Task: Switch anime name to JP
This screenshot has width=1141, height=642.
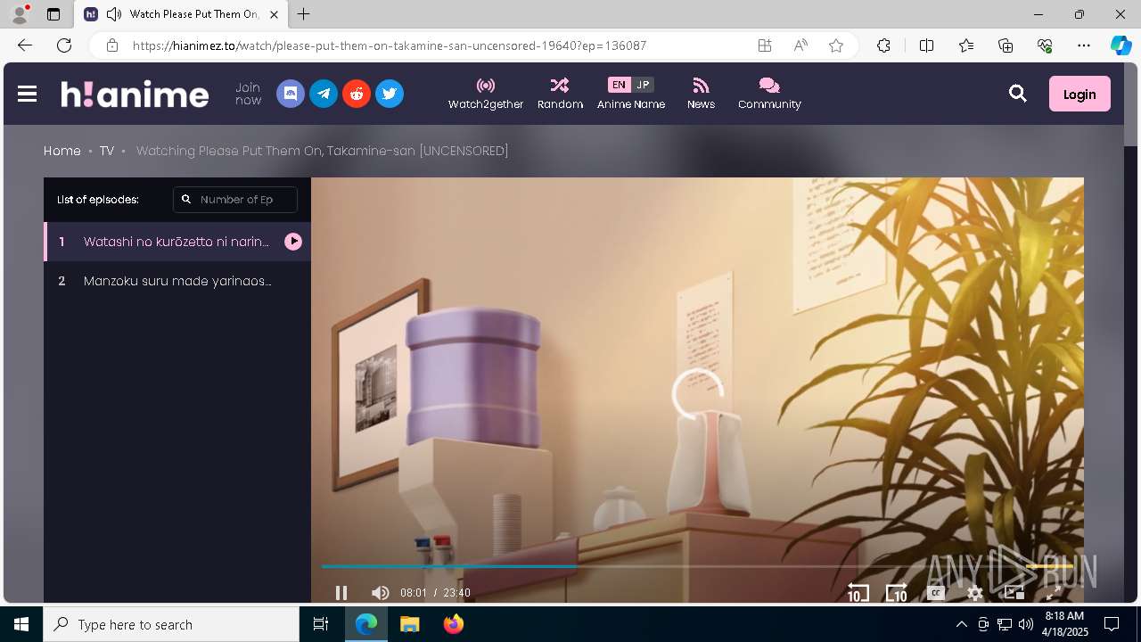Action: pos(643,85)
